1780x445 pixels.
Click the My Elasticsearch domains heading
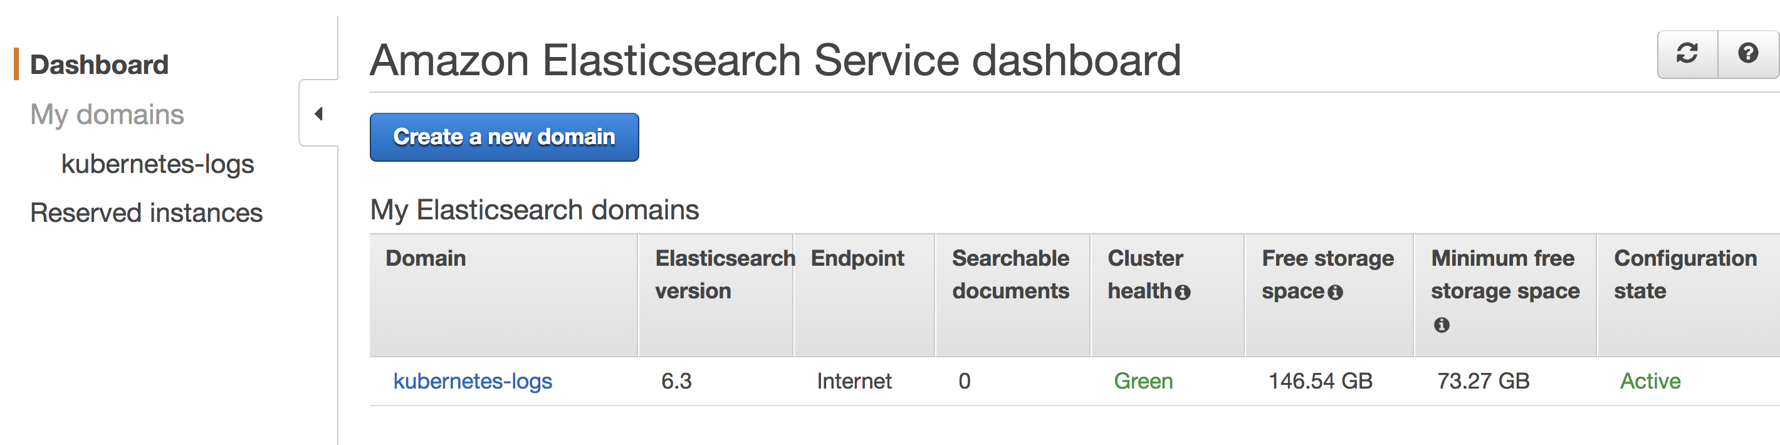point(534,209)
